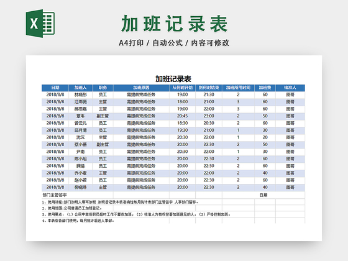
Task: Select the 职务 column header
Action: [103, 88]
